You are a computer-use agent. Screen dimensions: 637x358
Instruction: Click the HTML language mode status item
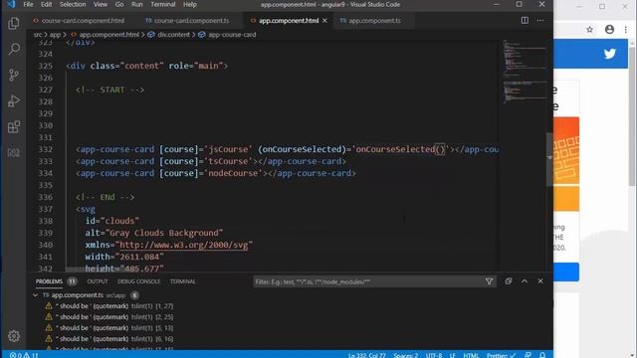tap(471, 355)
